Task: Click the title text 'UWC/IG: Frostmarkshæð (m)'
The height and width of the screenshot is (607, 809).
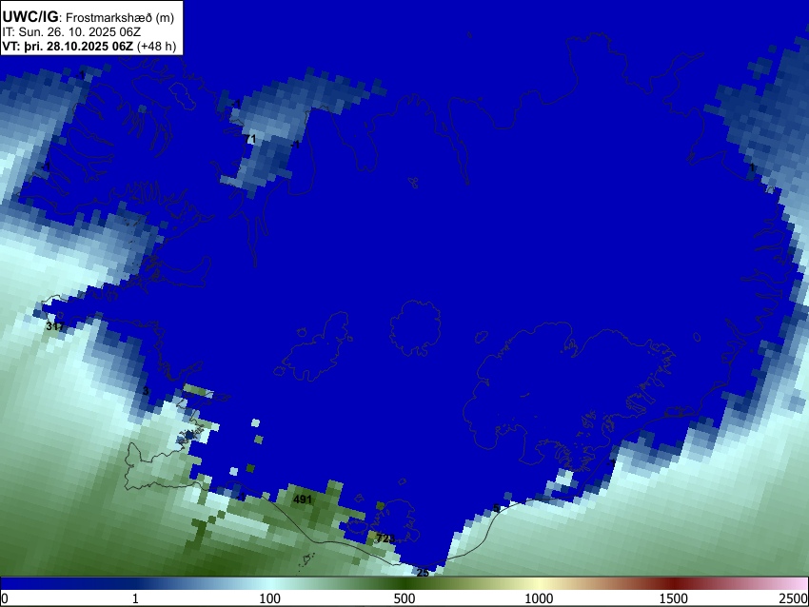Action: pos(89,17)
